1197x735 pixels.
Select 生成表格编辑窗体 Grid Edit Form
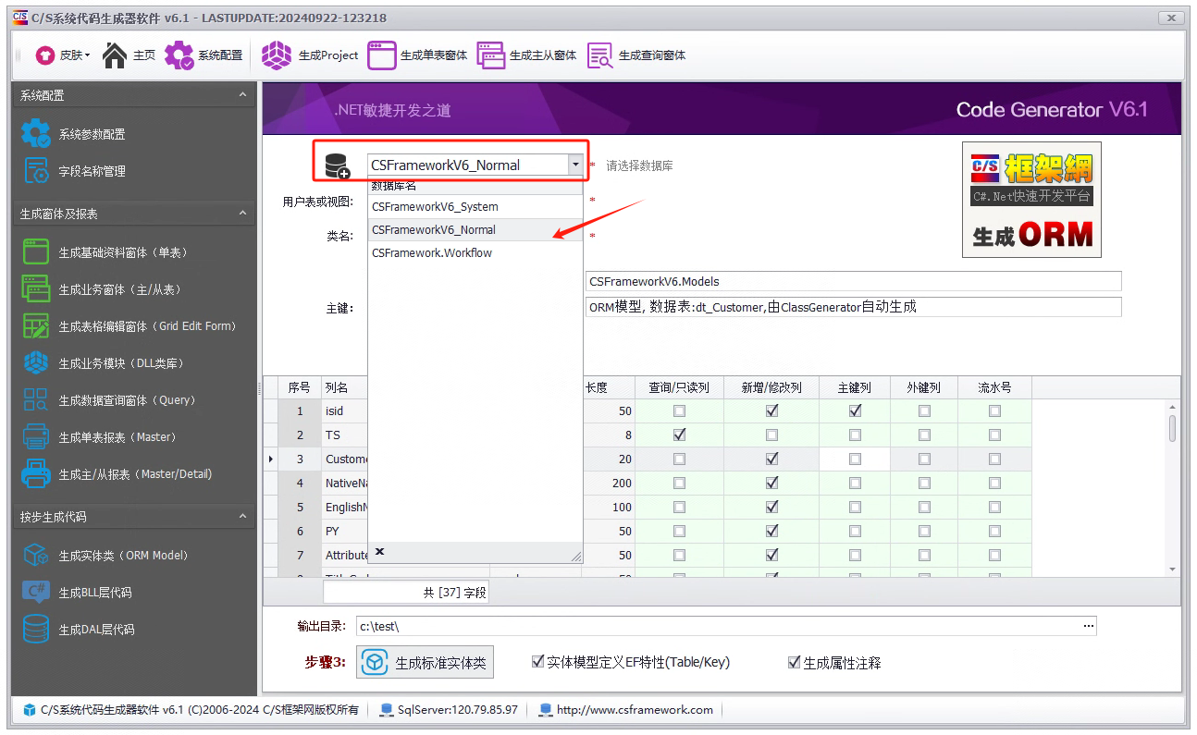coord(147,326)
